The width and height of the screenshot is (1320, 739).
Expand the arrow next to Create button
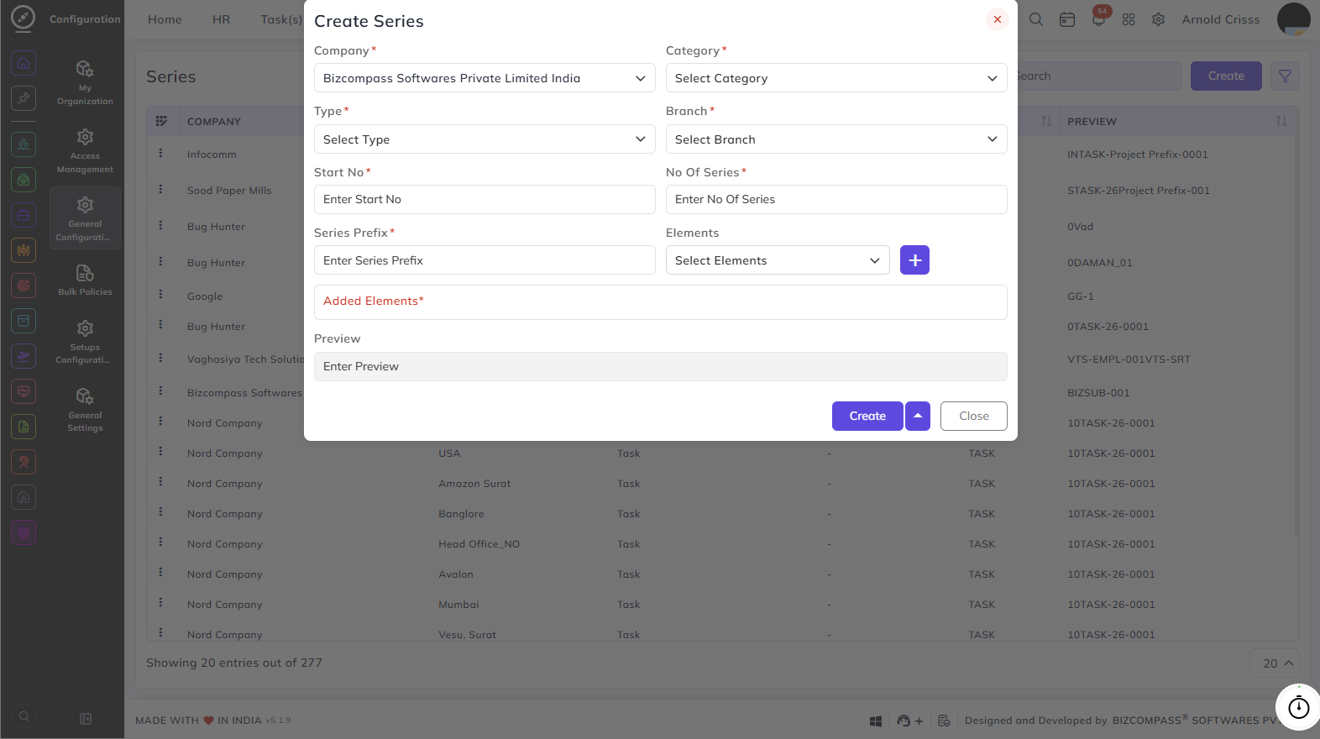918,416
